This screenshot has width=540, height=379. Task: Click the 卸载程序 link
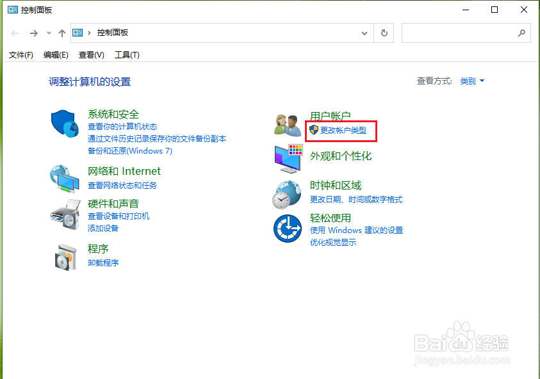point(103,262)
